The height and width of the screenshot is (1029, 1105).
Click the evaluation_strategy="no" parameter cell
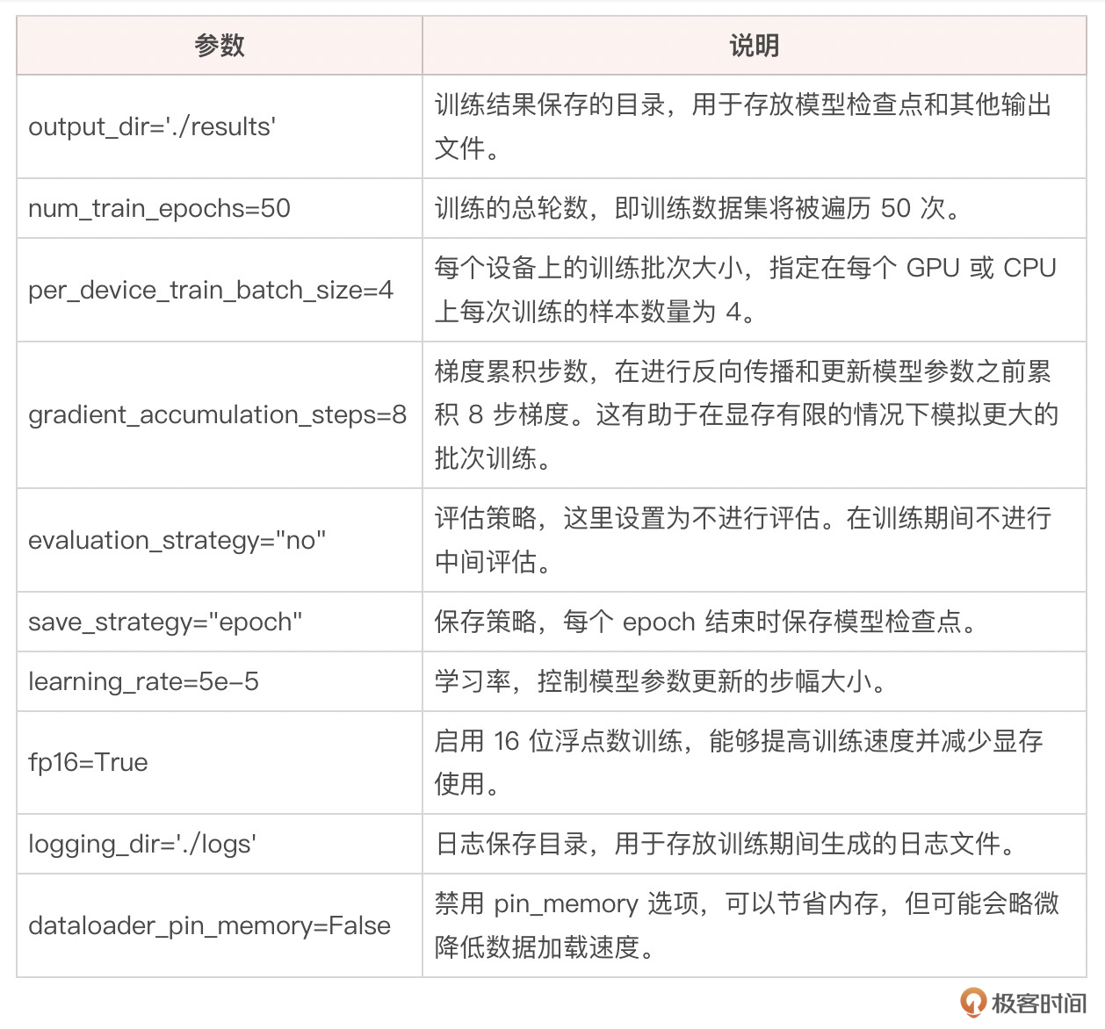[x=177, y=541]
